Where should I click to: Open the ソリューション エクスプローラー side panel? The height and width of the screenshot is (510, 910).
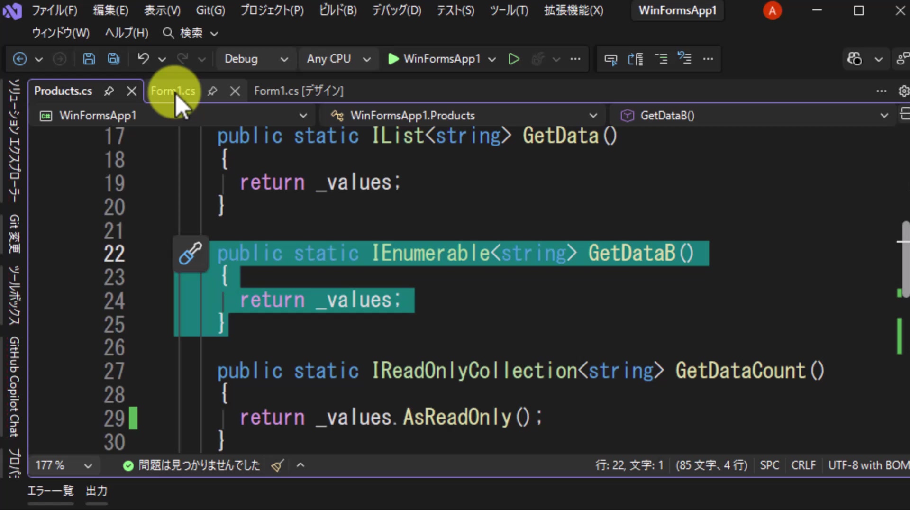14,140
